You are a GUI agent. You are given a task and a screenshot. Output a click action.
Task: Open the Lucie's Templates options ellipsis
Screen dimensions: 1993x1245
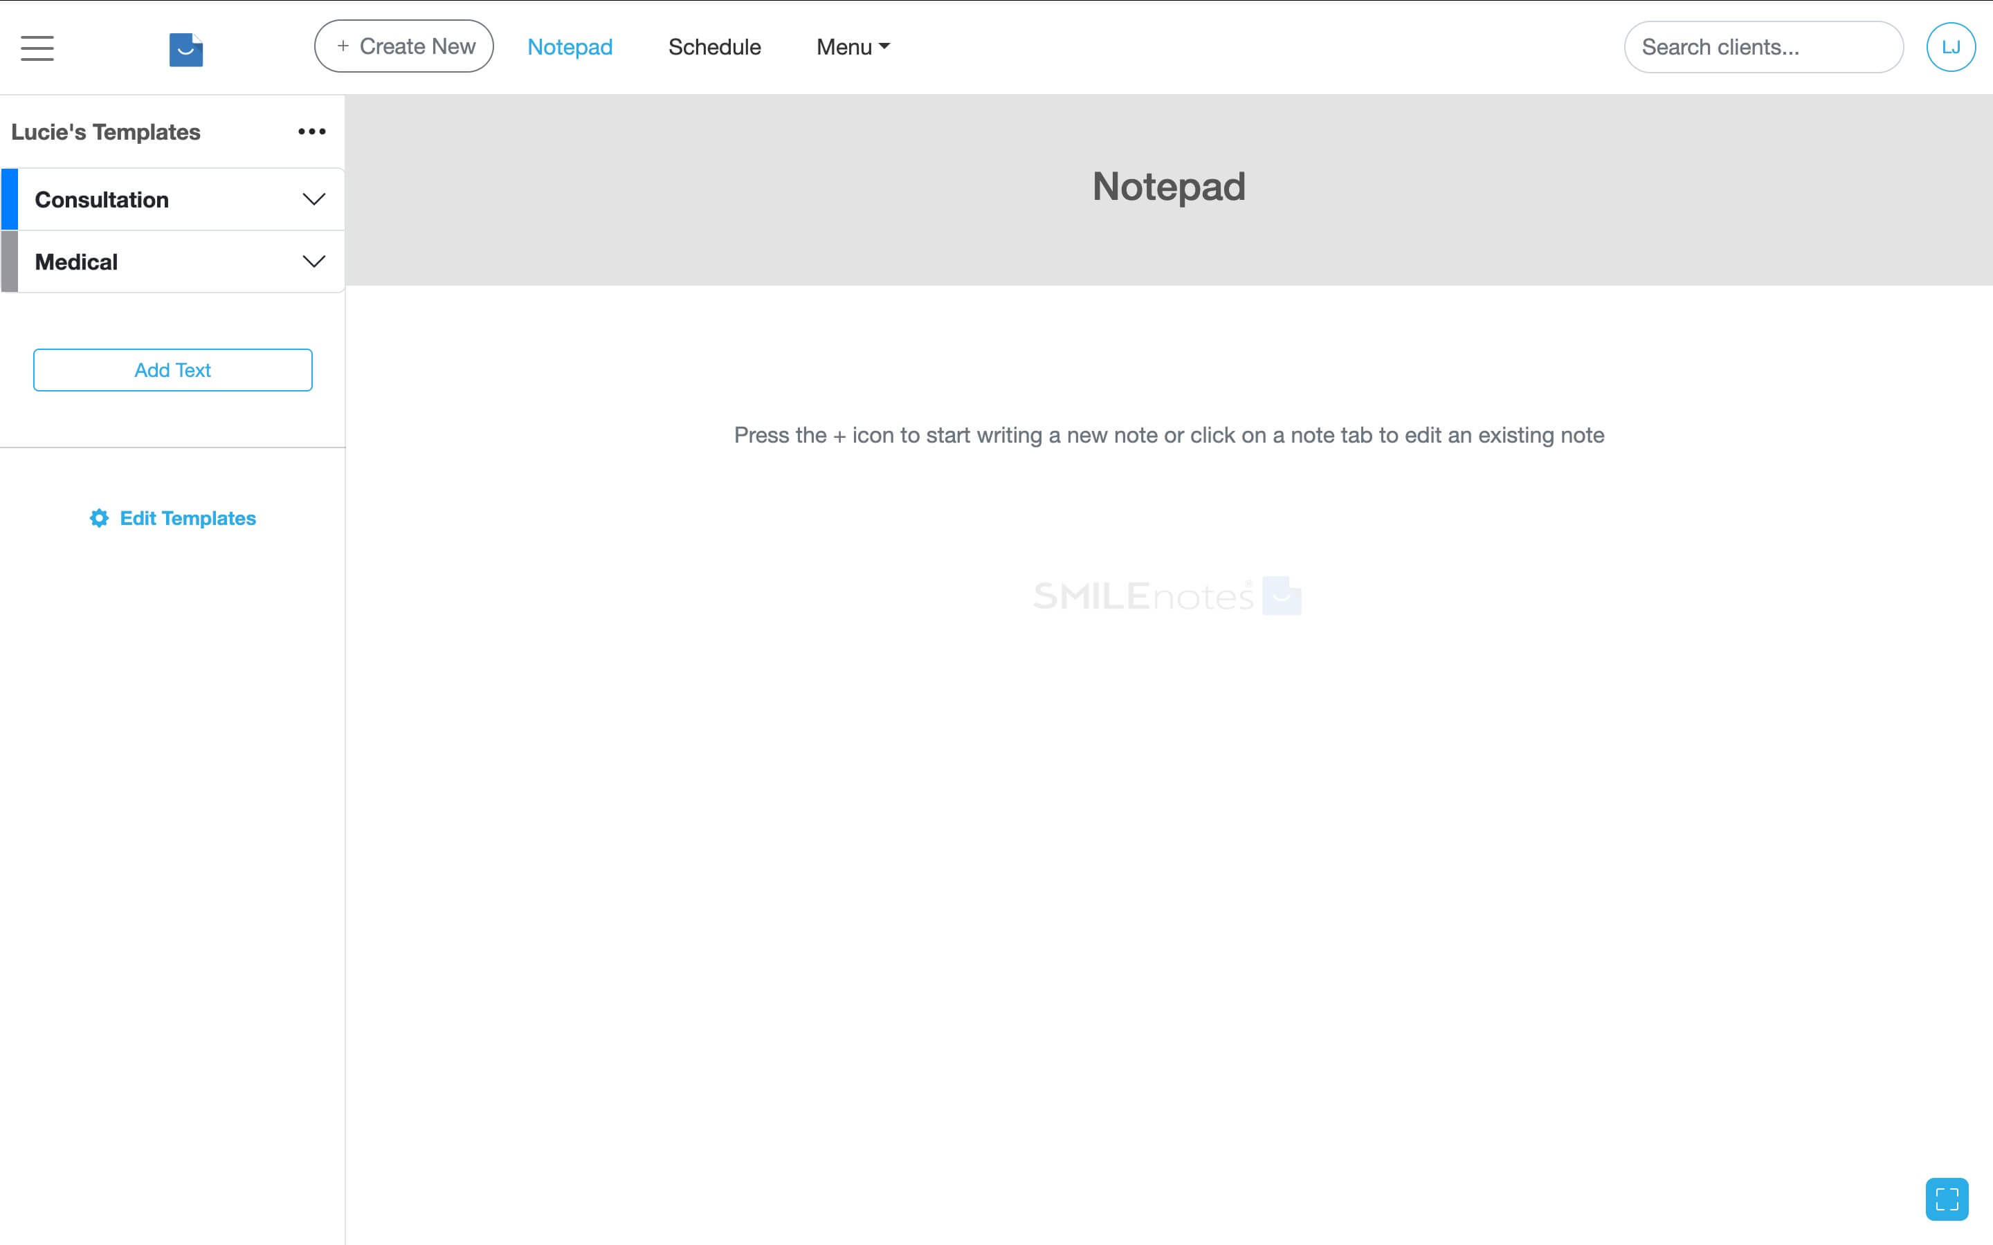pyautogui.click(x=311, y=130)
